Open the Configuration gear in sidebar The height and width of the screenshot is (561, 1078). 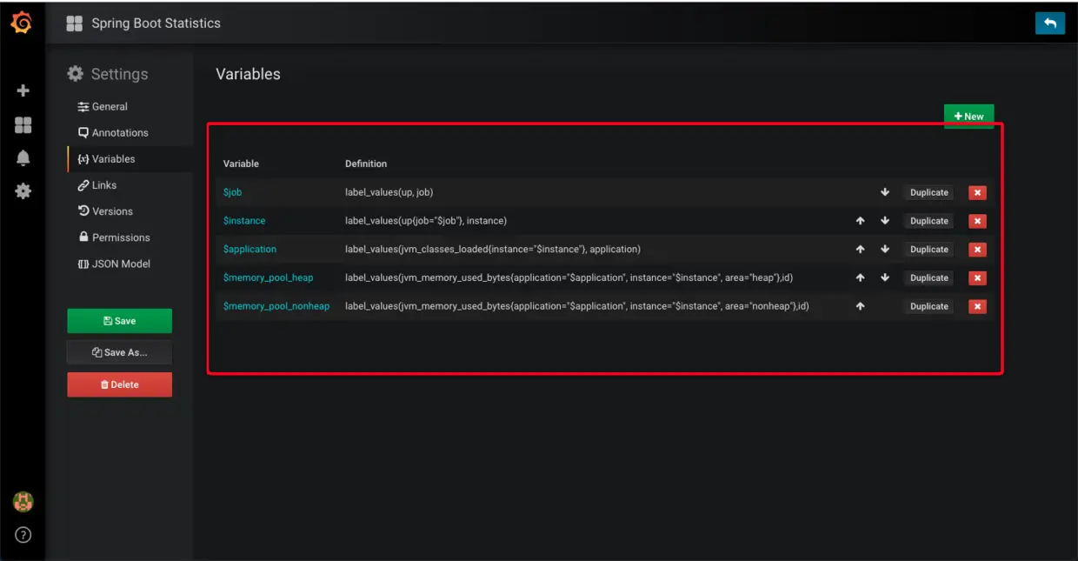click(x=23, y=191)
